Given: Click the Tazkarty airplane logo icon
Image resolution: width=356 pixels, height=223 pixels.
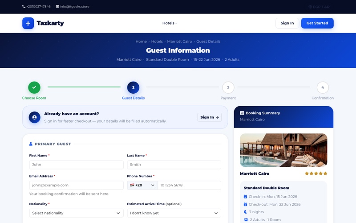Looking at the screenshot, I should (x=28, y=23).
